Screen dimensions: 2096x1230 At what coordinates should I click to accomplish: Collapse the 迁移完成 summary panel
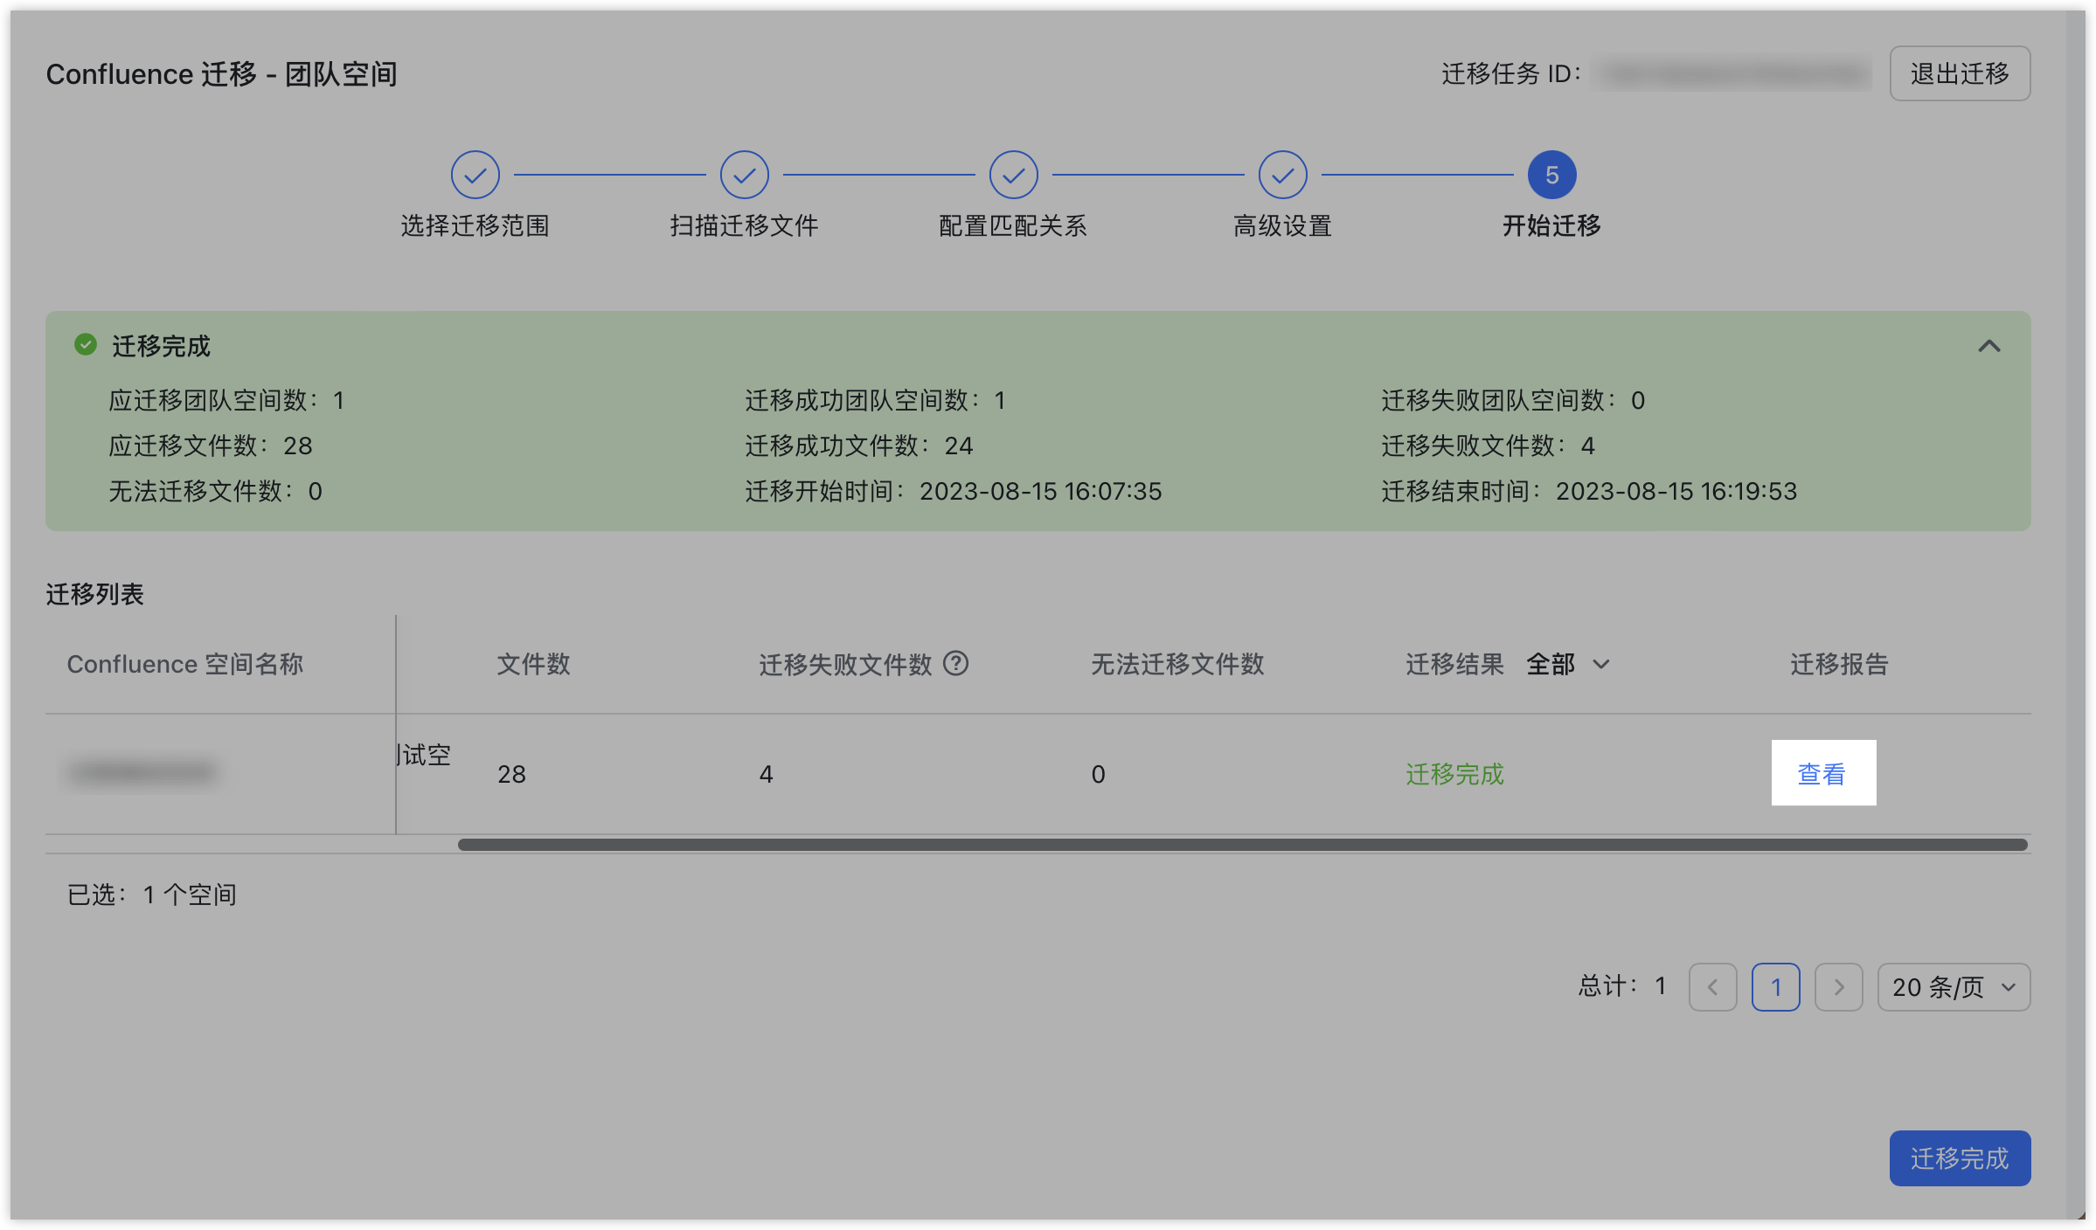pyautogui.click(x=1989, y=346)
